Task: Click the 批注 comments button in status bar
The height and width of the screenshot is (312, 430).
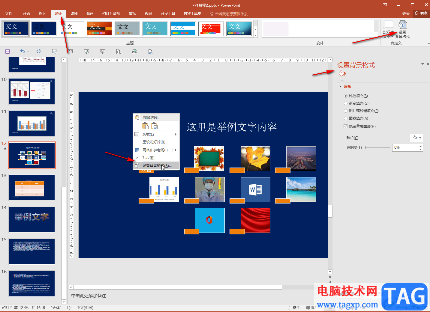Action: [x=312, y=308]
